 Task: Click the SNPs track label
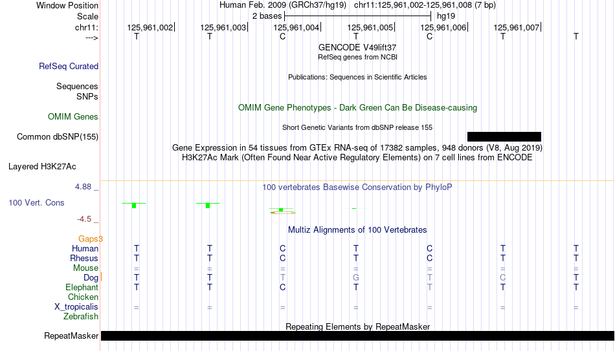pyautogui.click(x=87, y=96)
